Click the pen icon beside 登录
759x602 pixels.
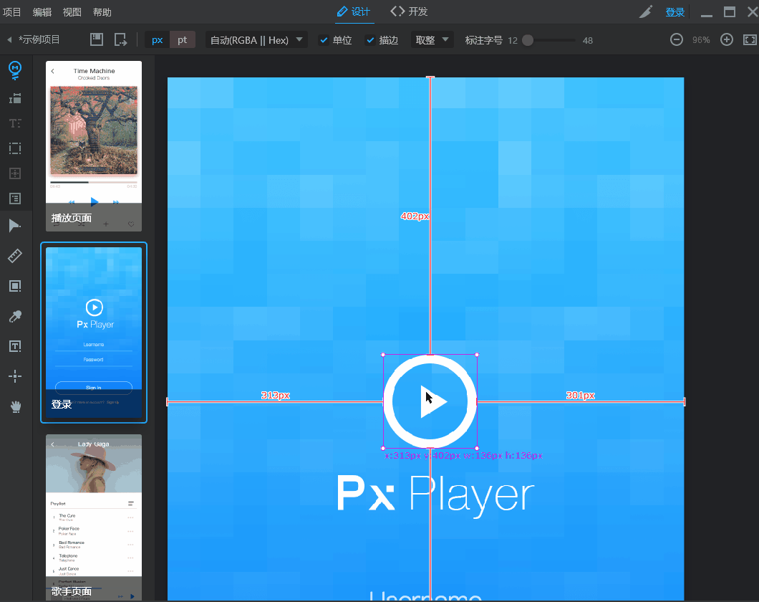tap(646, 11)
